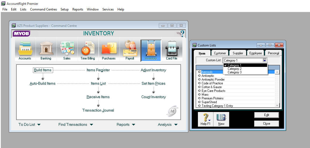Click the arrow icon beside Premium Proteins

199,98
